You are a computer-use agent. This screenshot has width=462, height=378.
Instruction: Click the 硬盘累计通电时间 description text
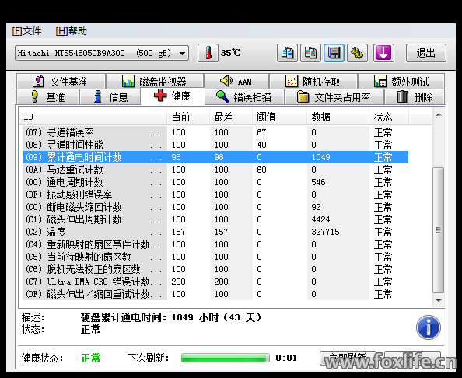tap(171, 317)
